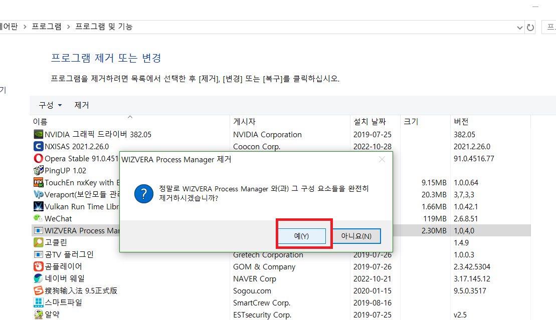Cancel removal with 아니요(N) button
The image size is (556, 320).
(x=356, y=236)
